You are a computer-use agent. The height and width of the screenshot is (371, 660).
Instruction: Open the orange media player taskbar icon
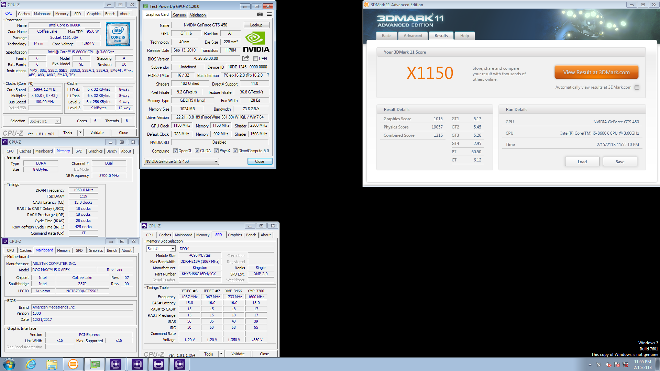(73, 364)
